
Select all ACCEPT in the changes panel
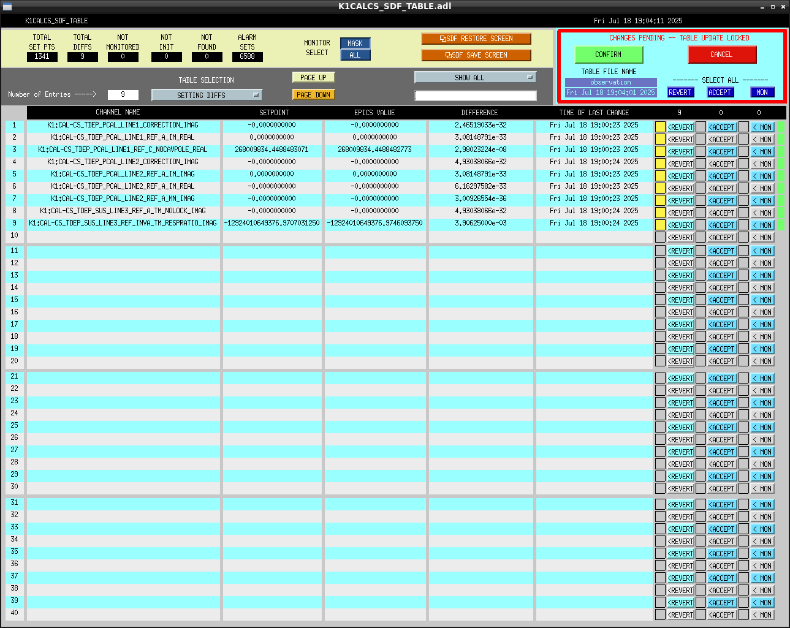[720, 93]
